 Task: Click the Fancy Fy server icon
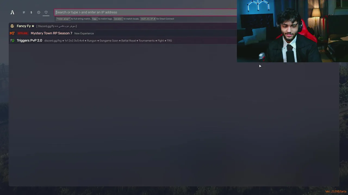point(12,26)
